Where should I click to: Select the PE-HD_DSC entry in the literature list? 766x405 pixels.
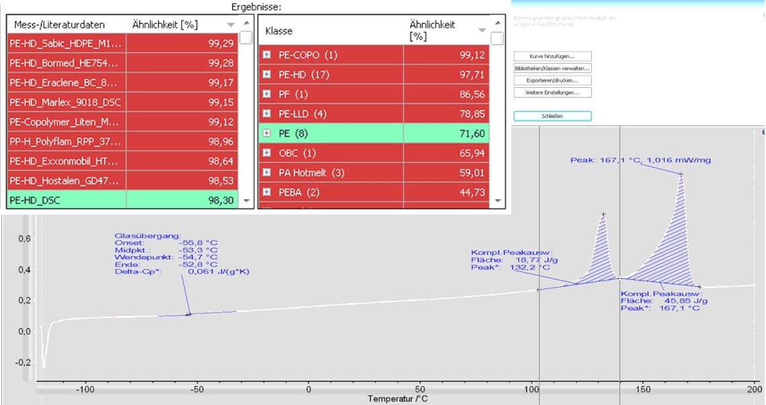(x=101, y=200)
